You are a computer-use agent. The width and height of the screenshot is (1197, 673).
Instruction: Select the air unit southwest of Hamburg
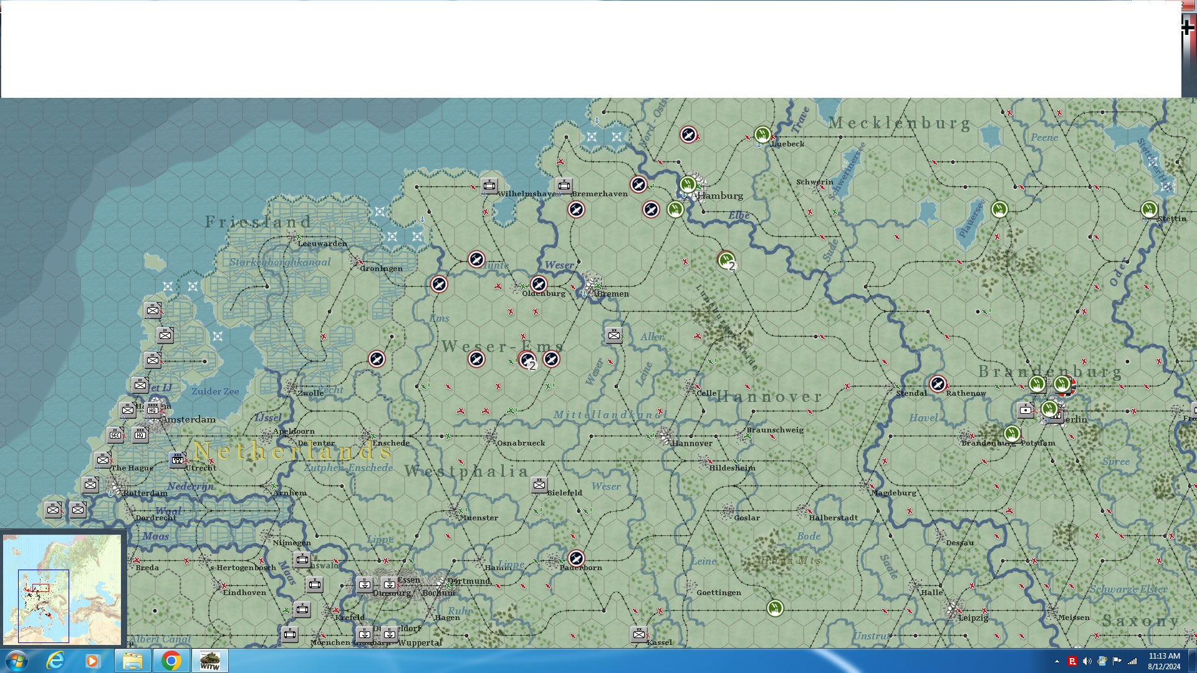point(651,209)
